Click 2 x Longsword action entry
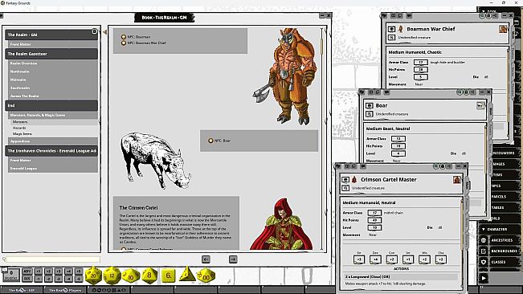The width and height of the screenshot is (523, 294). pos(401,276)
